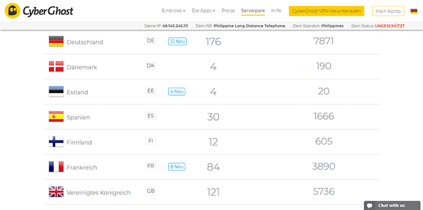Image resolution: width=423 pixels, height=210 pixels.
Task: Go to the Serverpark tab
Action: click(x=253, y=11)
